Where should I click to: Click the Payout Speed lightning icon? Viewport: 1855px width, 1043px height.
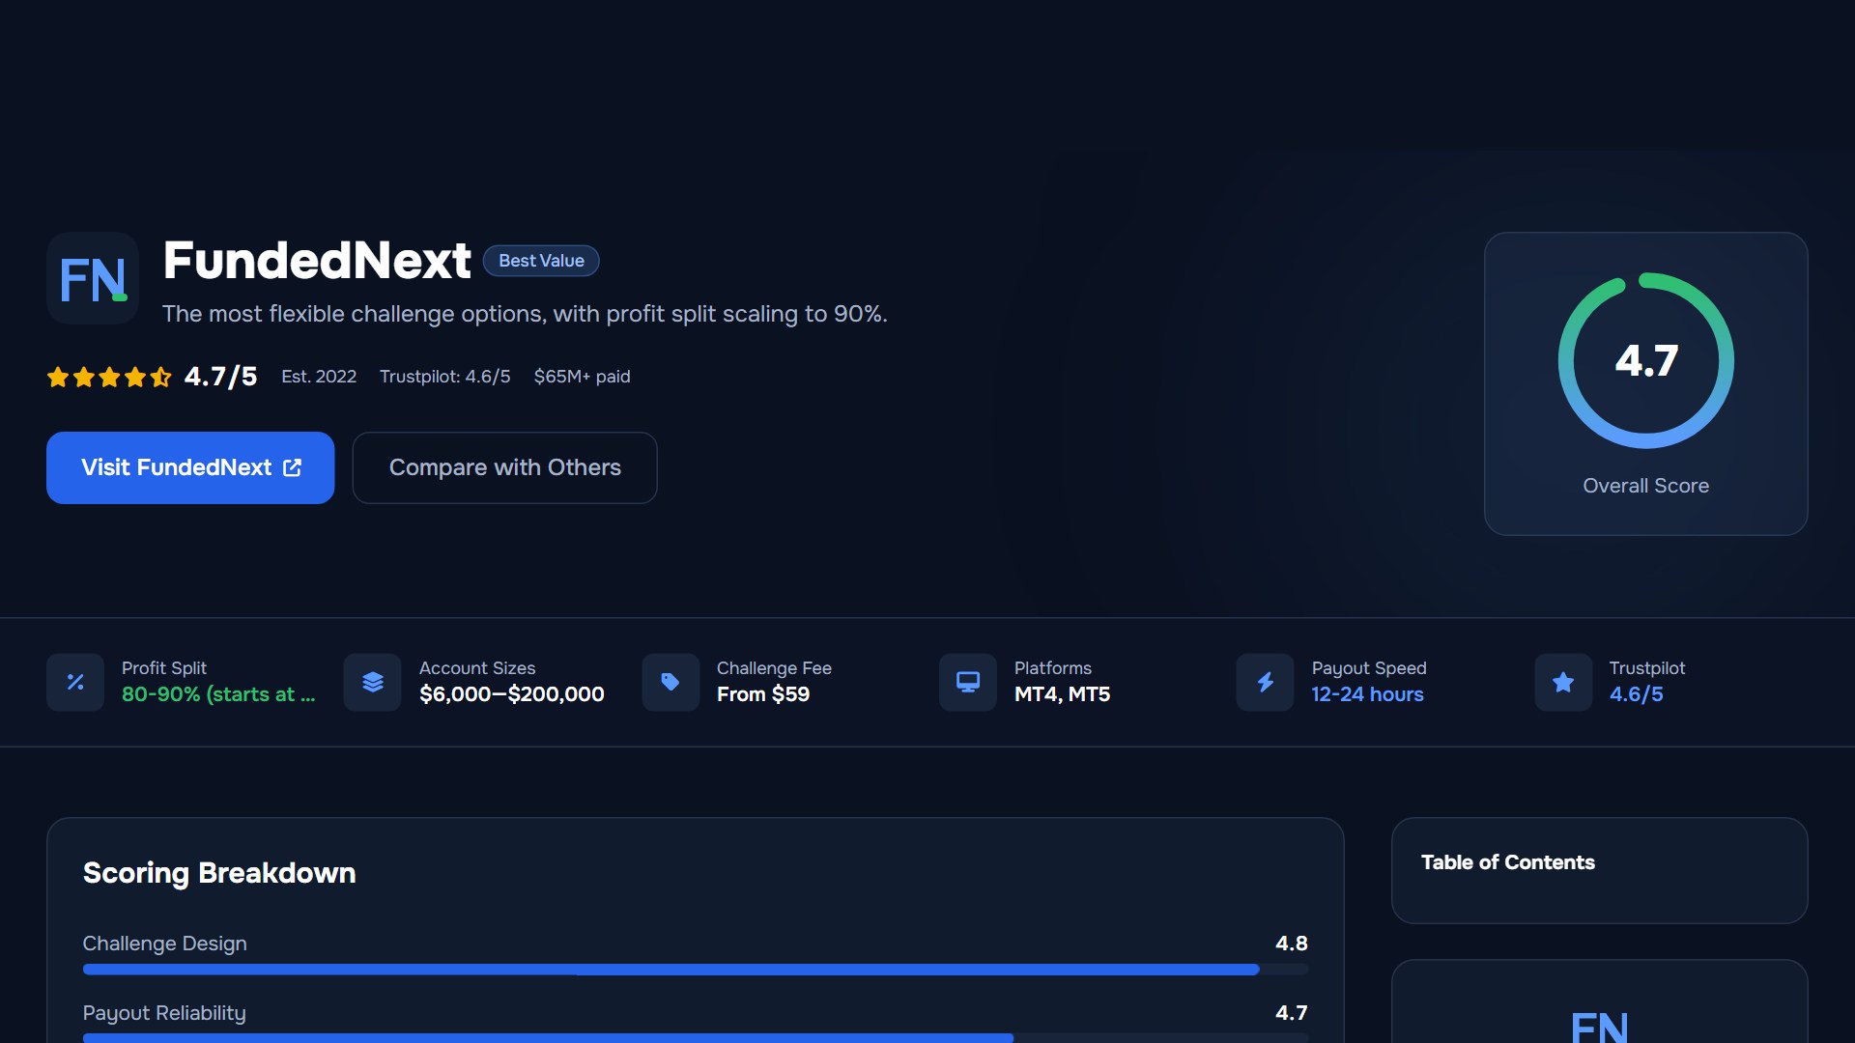pos(1266,683)
